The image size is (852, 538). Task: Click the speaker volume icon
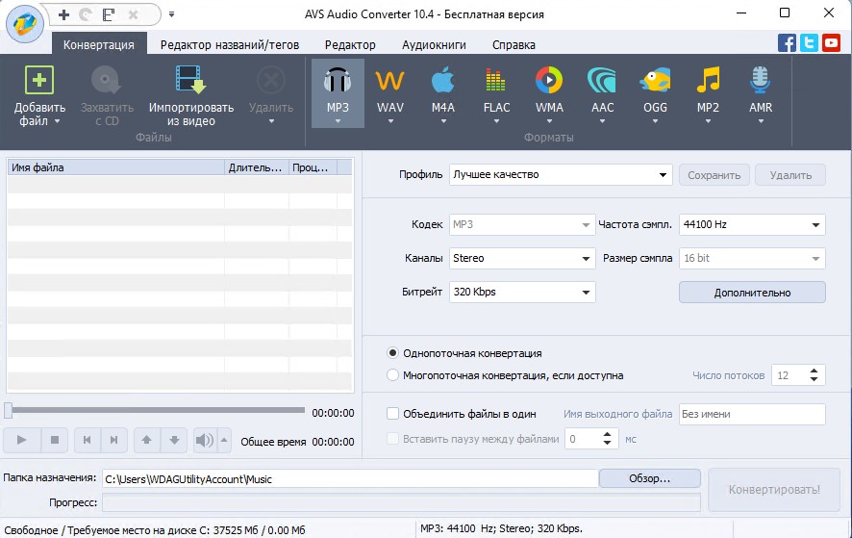(x=204, y=440)
